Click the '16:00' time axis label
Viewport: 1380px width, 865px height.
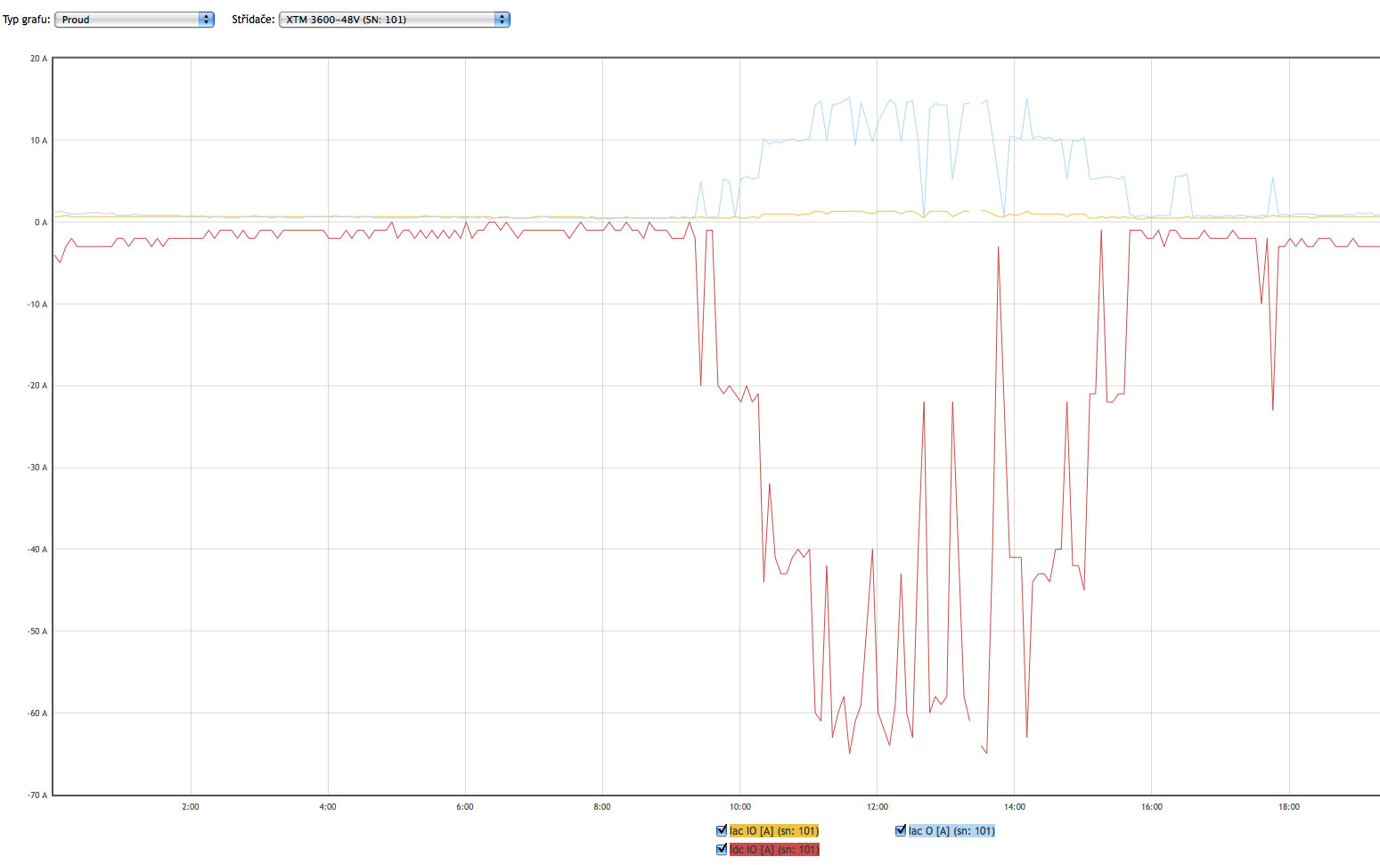(x=1152, y=807)
